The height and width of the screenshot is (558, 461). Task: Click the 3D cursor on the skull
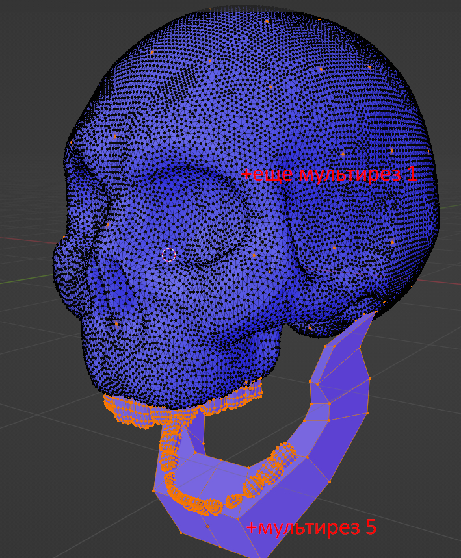pos(168,255)
